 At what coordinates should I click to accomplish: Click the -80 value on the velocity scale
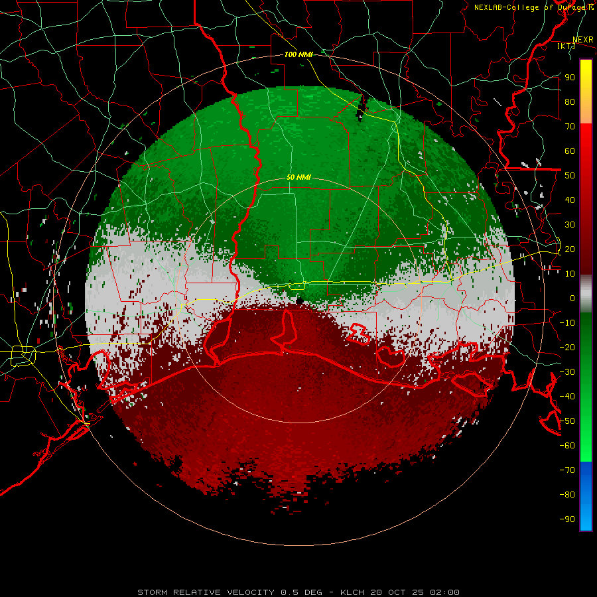pos(567,495)
